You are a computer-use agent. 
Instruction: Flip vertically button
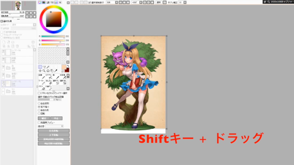click(x=53, y=135)
